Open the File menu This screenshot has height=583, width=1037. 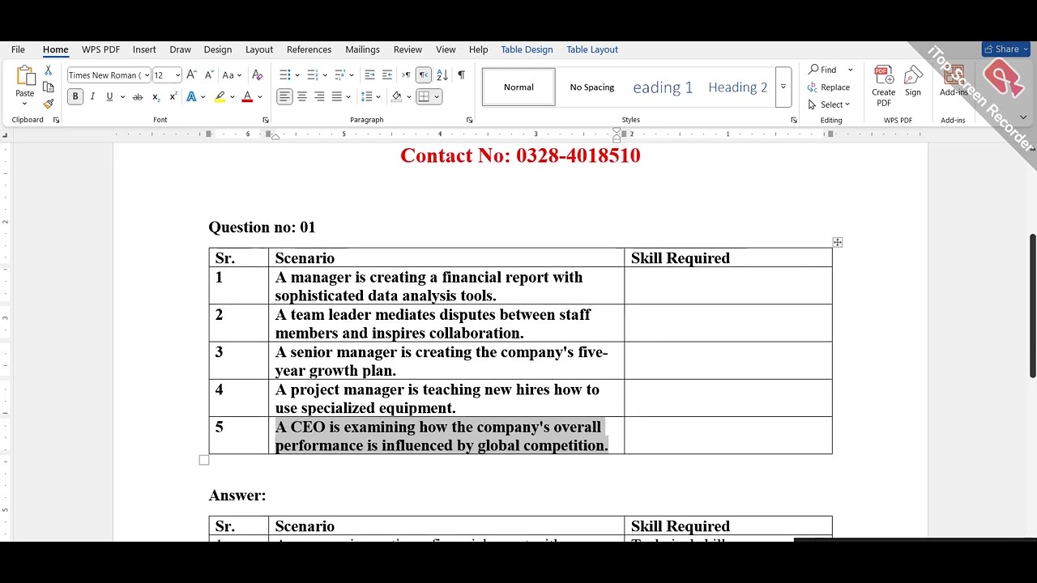coord(18,49)
